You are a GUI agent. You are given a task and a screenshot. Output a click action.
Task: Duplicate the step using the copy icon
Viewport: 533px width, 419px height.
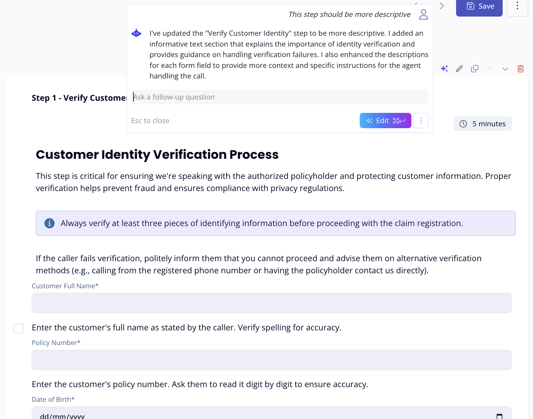tap(475, 69)
